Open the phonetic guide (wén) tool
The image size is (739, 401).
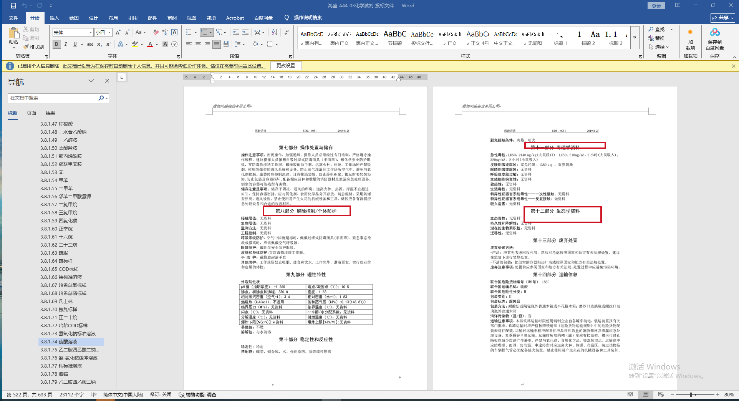point(165,33)
